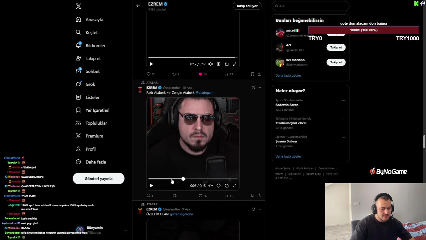Open Grok icon on 9 Ara post
The height and width of the screenshot is (240, 426).
pyautogui.click(x=253, y=209)
